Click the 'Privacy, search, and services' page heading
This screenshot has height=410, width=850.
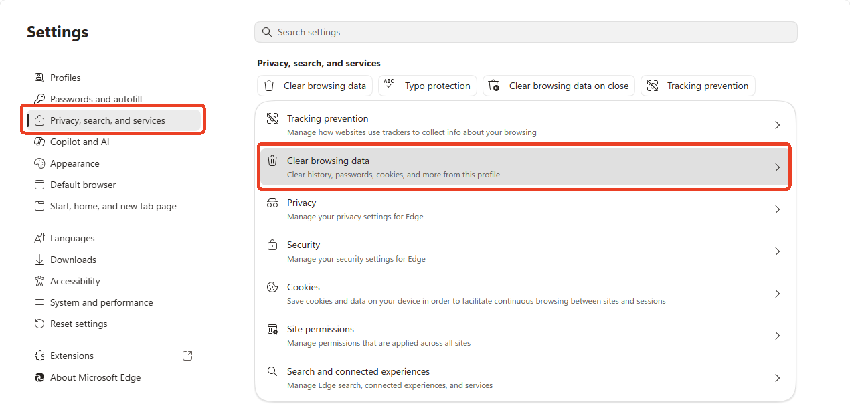[319, 63]
